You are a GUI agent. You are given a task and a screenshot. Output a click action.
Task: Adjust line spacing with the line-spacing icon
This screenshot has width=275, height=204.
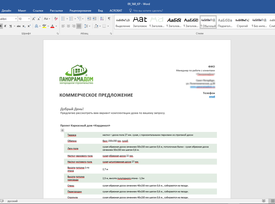[x=86, y=26]
